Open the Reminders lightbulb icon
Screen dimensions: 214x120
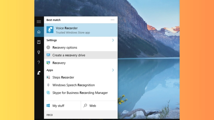[x=39, y=52]
